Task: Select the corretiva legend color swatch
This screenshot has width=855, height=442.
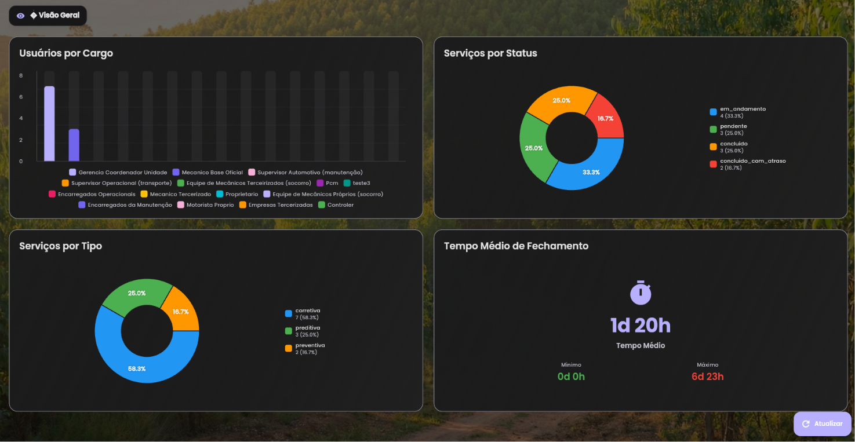Action: [x=288, y=313]
